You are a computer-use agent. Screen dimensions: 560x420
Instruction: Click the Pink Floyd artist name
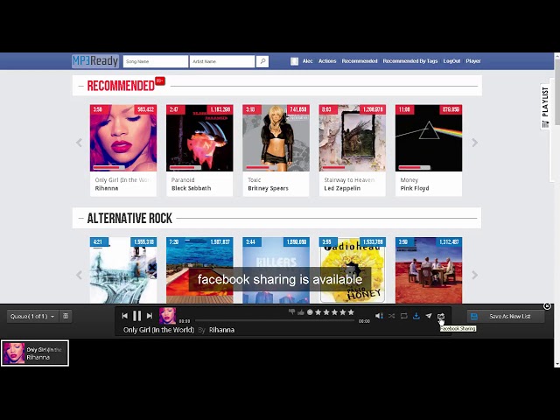pyautogui.click(x=415, y=188)
